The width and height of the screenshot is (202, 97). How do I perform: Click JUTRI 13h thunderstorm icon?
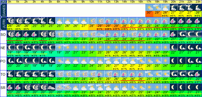(x=117, y=21)
